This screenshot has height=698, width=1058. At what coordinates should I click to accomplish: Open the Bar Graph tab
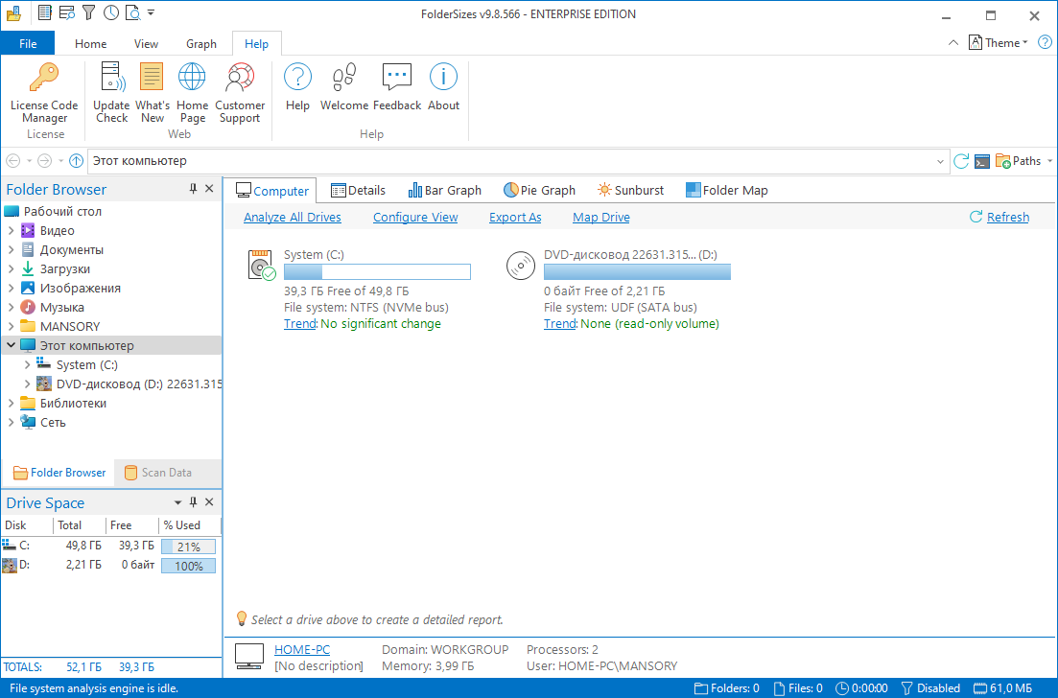[x=445, y=190]
